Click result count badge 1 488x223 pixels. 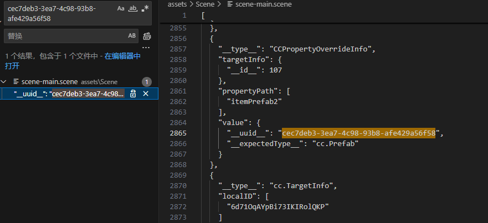(x=147, y=82)
